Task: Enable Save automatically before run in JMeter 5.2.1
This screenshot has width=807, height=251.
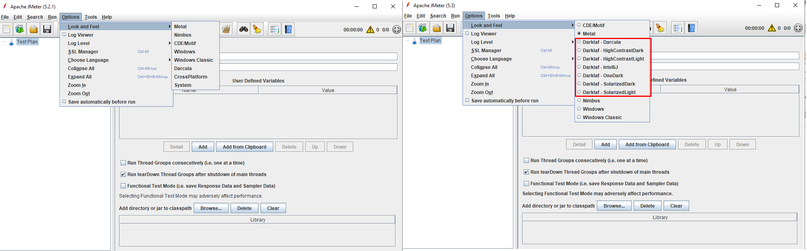Action: pos(64,102)
